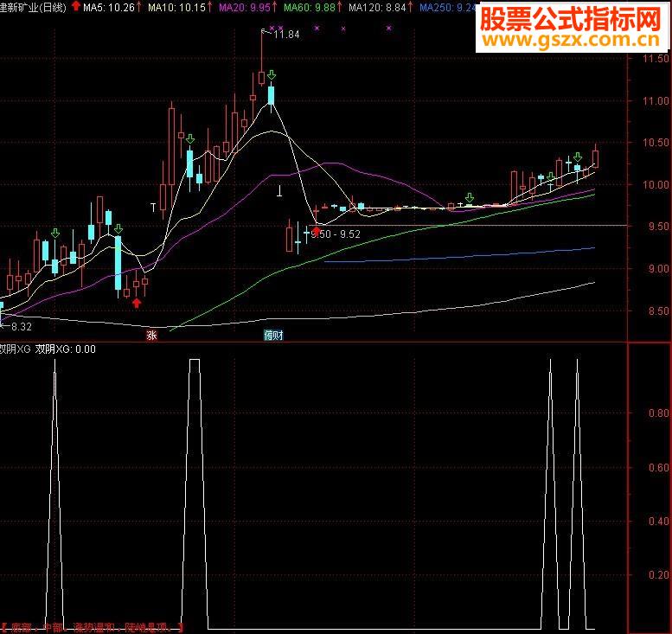Click the 11.00 price axis label
Screen dimensions: 672x634
tap(656, 100)
